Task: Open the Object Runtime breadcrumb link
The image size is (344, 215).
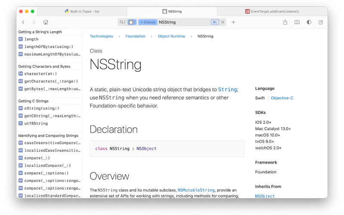Action: click(171, 36)
